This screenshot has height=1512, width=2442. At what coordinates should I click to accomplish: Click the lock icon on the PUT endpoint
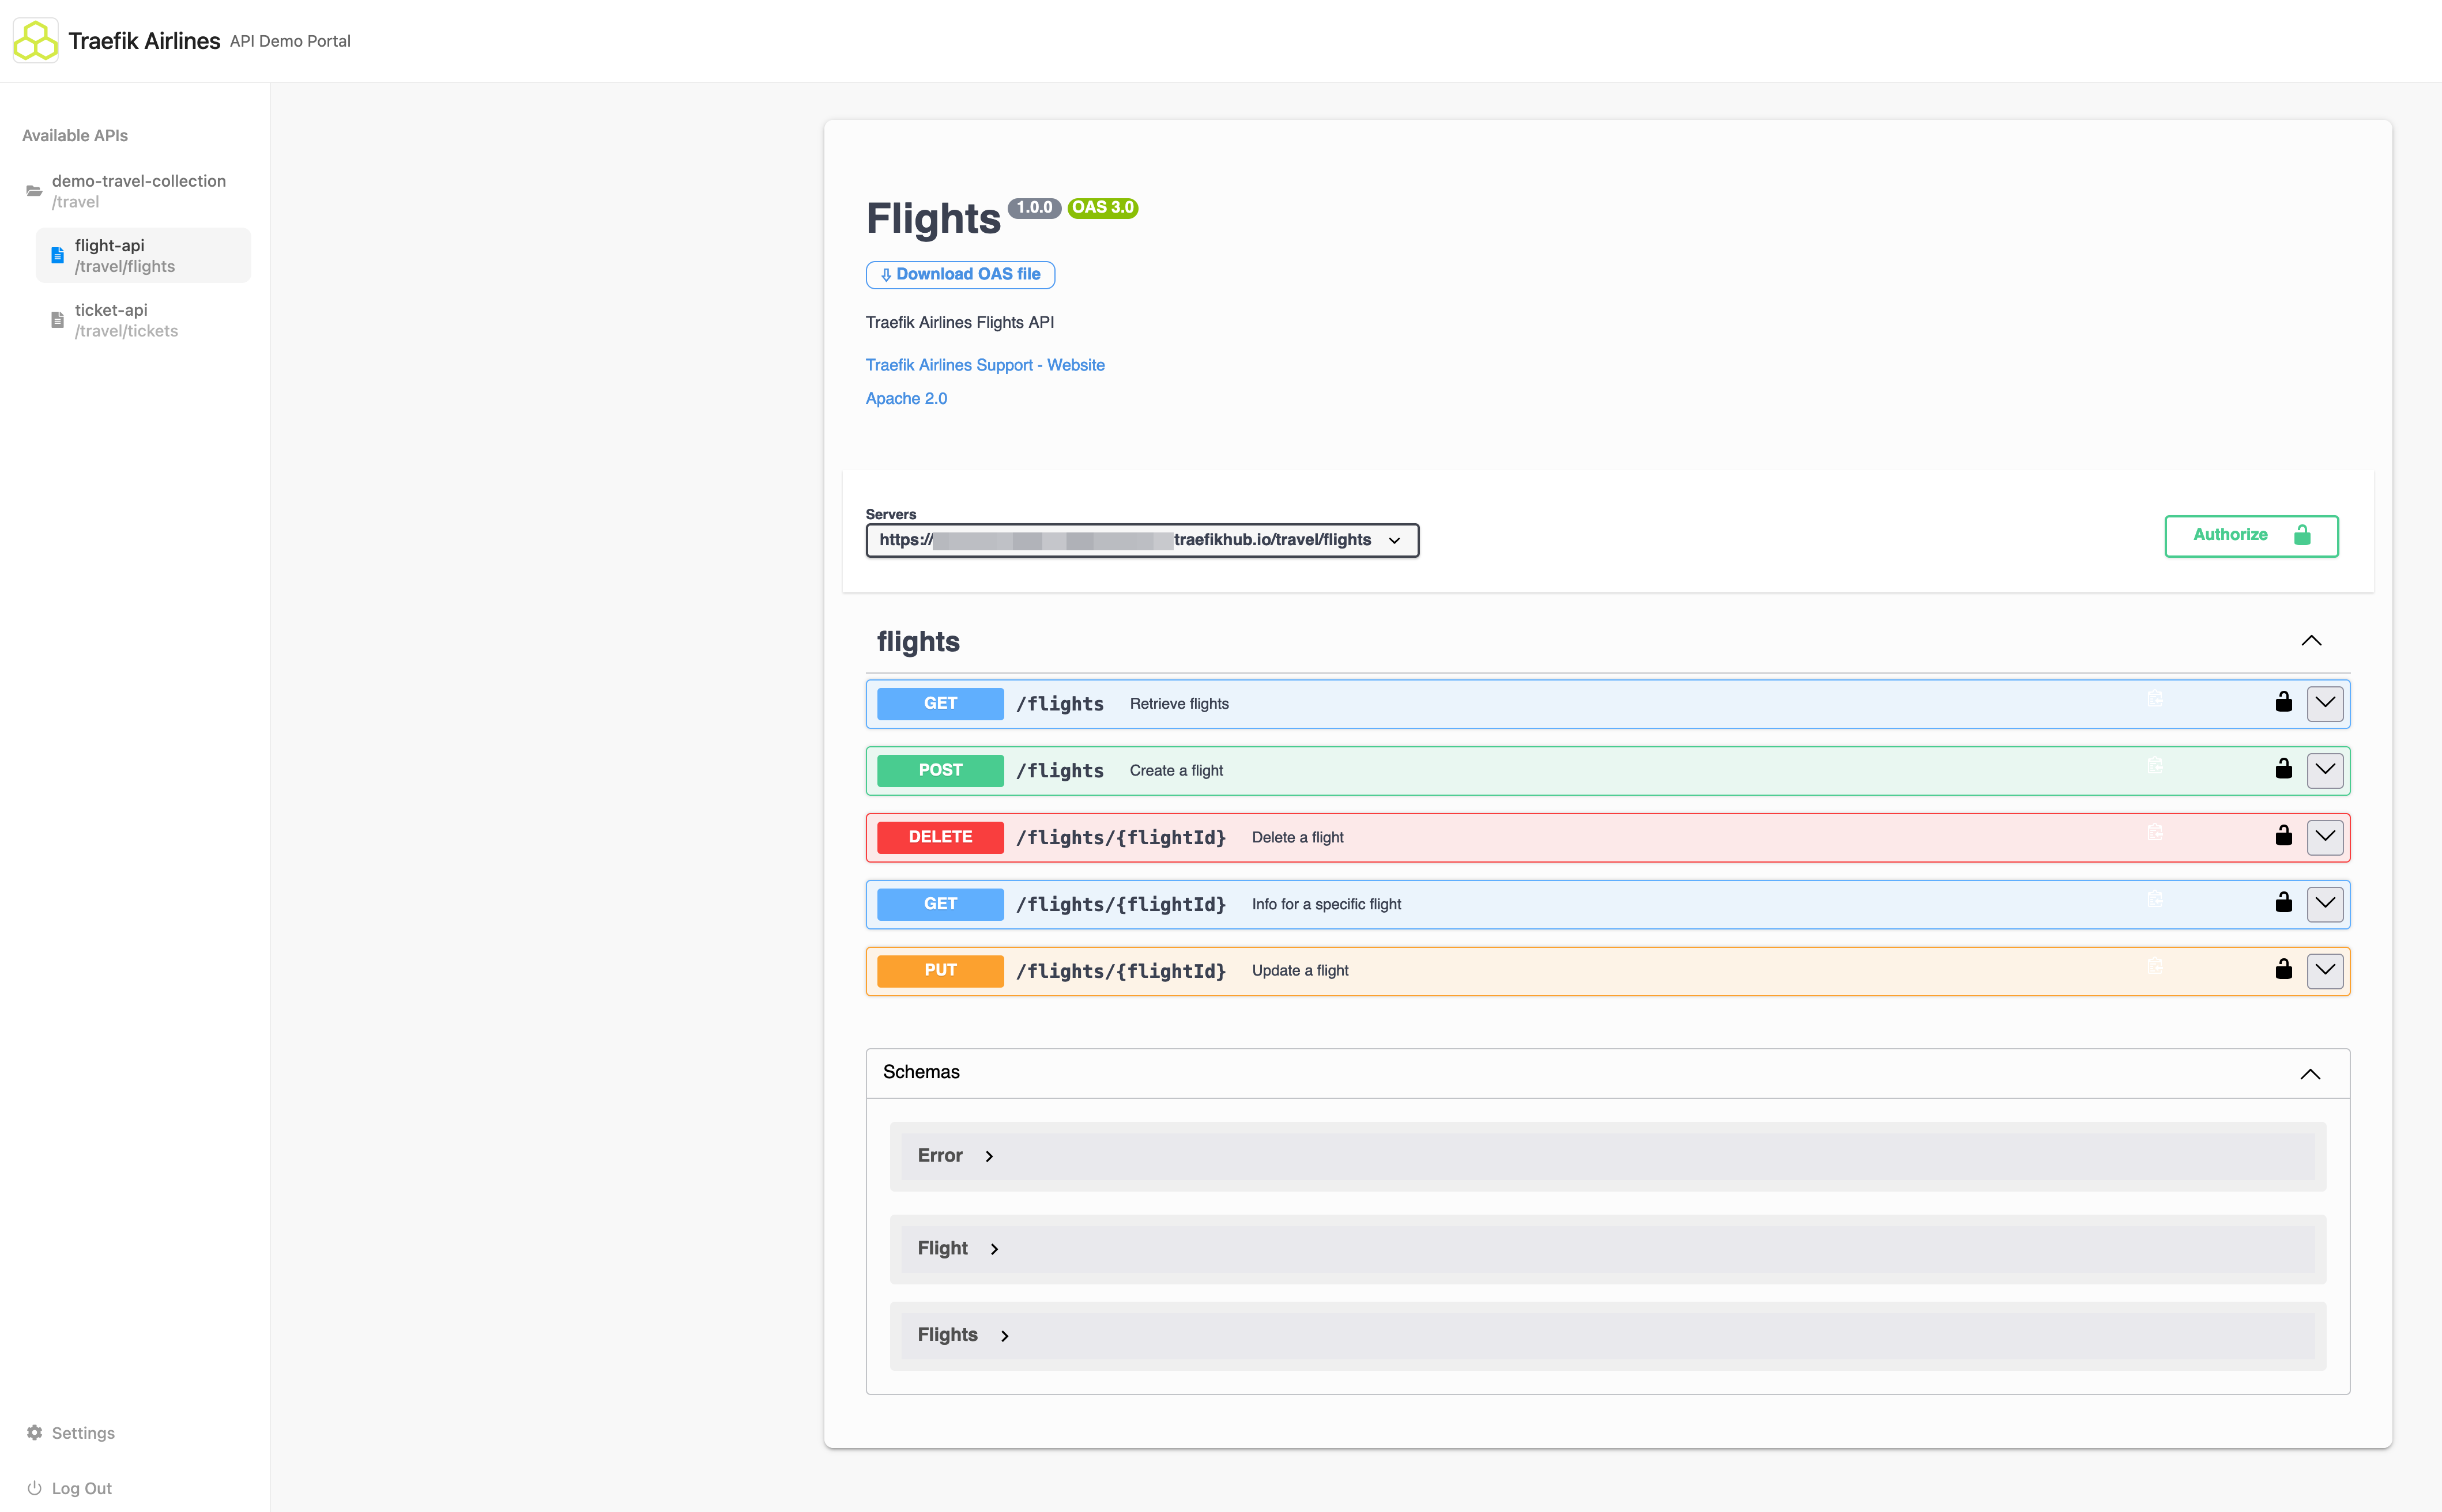2284,968
